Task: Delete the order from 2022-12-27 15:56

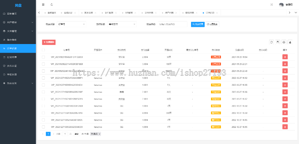Action: point(285,92)
